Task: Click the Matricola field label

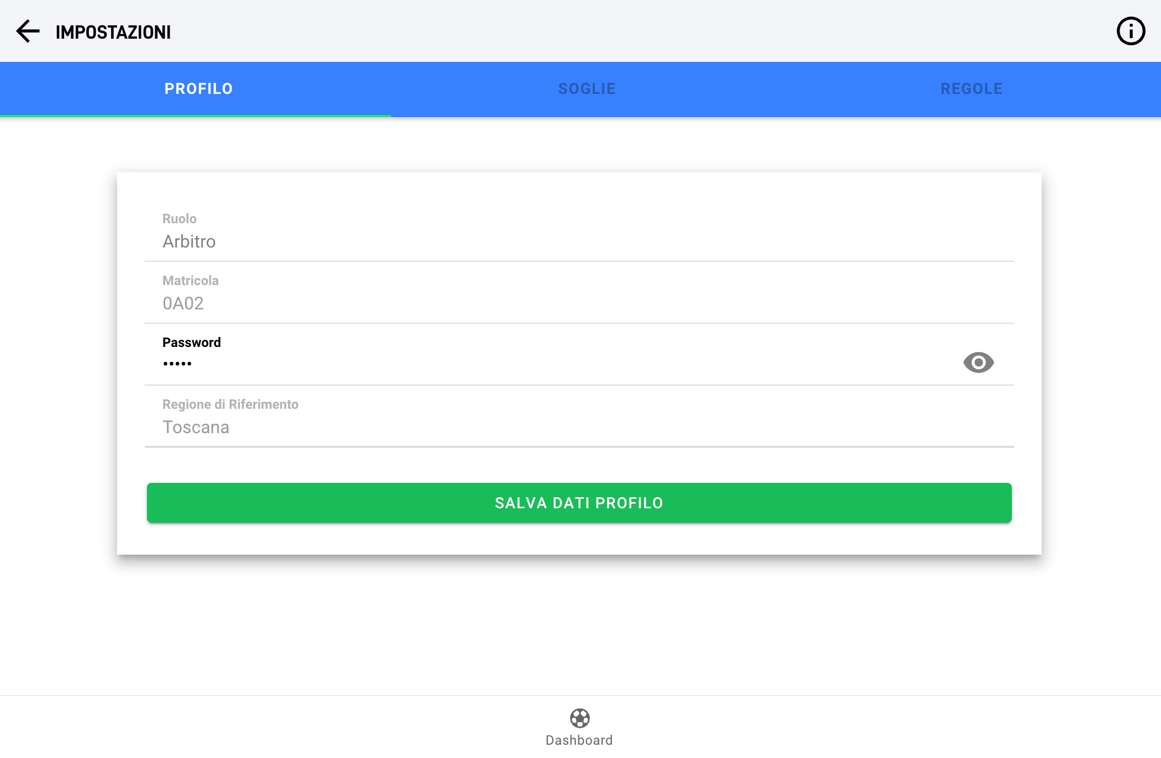Action: 190,281
